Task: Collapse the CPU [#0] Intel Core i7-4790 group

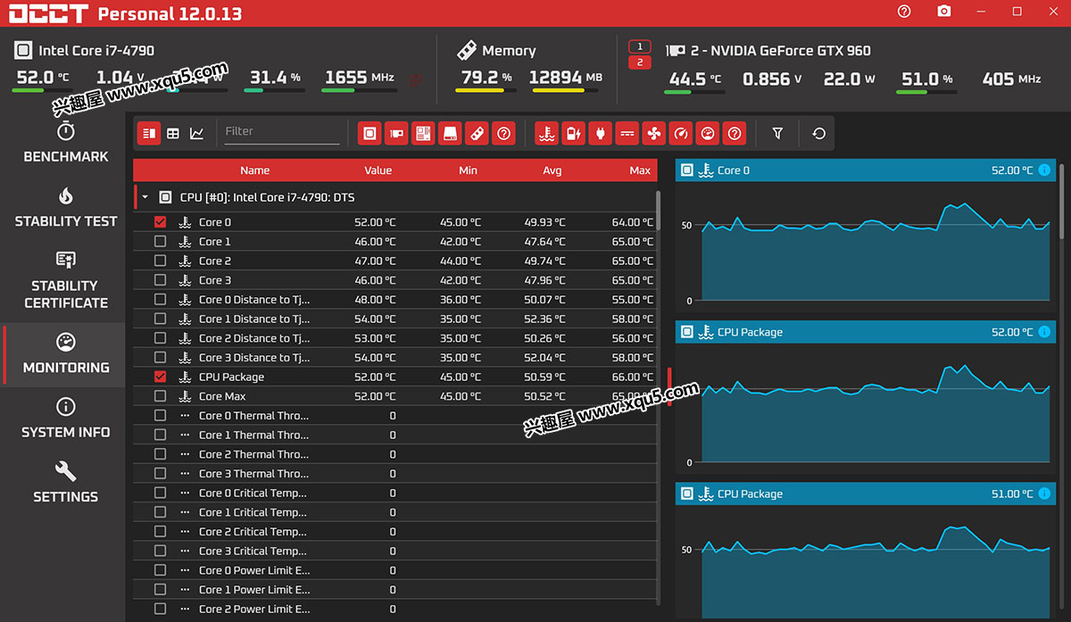Action: [145, 197]
